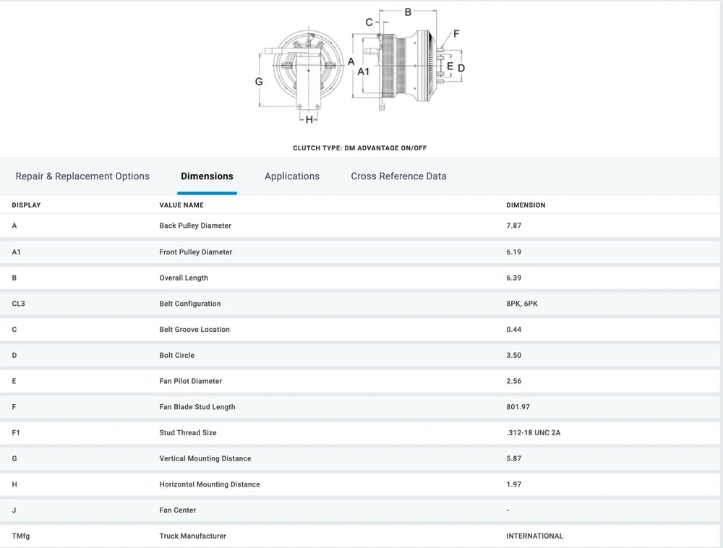Click the Bolt Circle value 3.50
This screenshot has width=723, height=548.
tap(514, 356)
